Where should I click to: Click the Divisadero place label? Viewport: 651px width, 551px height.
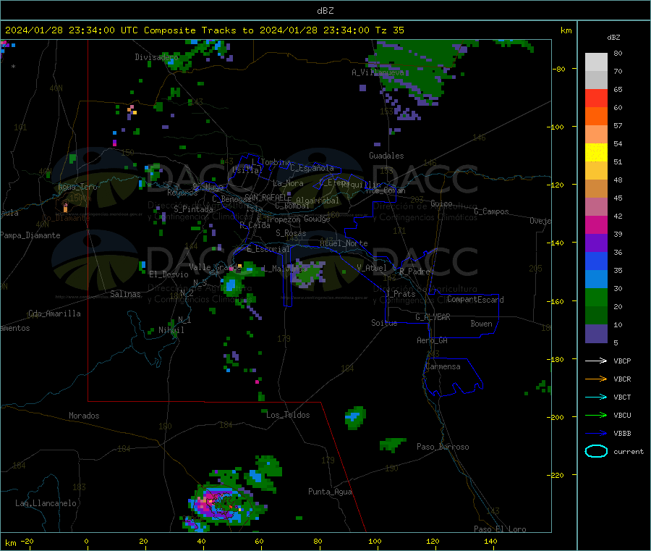click(x=156, y=57)
